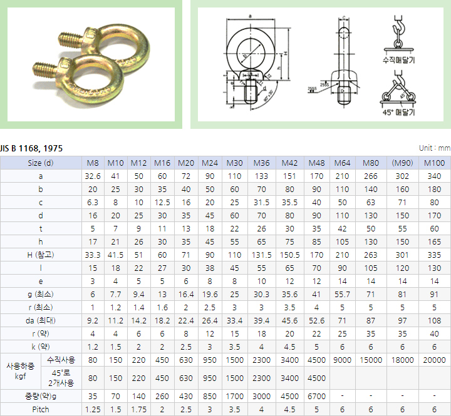Select the (M90) column header
Screen dimensions: 451x416
point(402,163)
